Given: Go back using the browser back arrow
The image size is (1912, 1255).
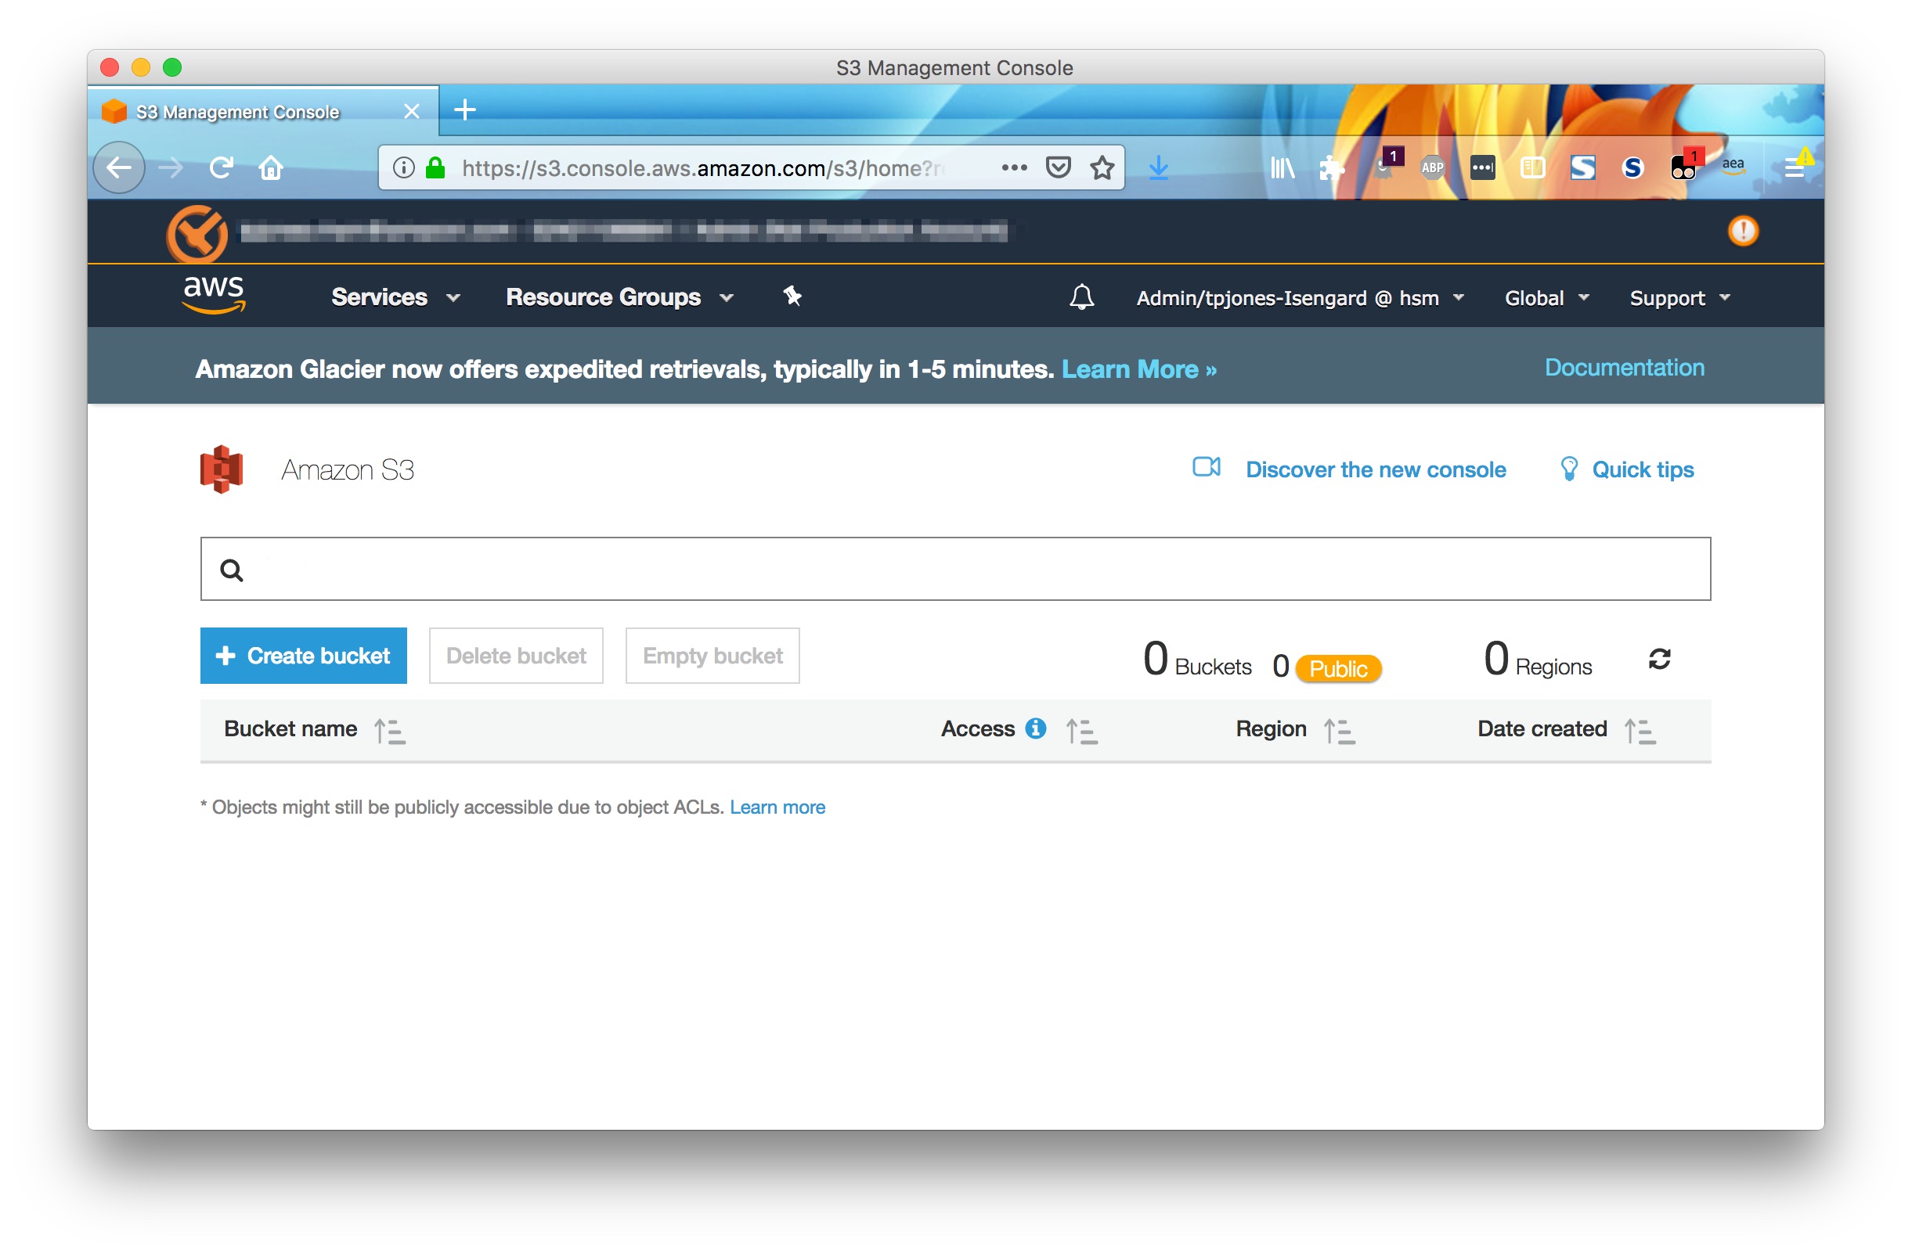Looking at the screenshot, I should (x=119, y=167).
